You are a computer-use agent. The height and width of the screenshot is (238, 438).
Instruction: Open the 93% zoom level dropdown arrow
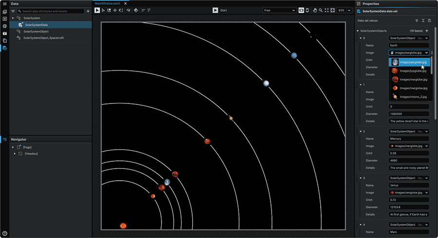tap(349, 10)
